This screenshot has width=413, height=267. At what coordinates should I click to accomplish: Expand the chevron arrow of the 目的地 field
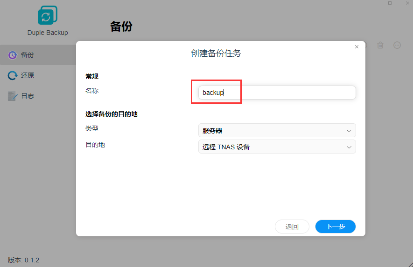coord(349,147)
